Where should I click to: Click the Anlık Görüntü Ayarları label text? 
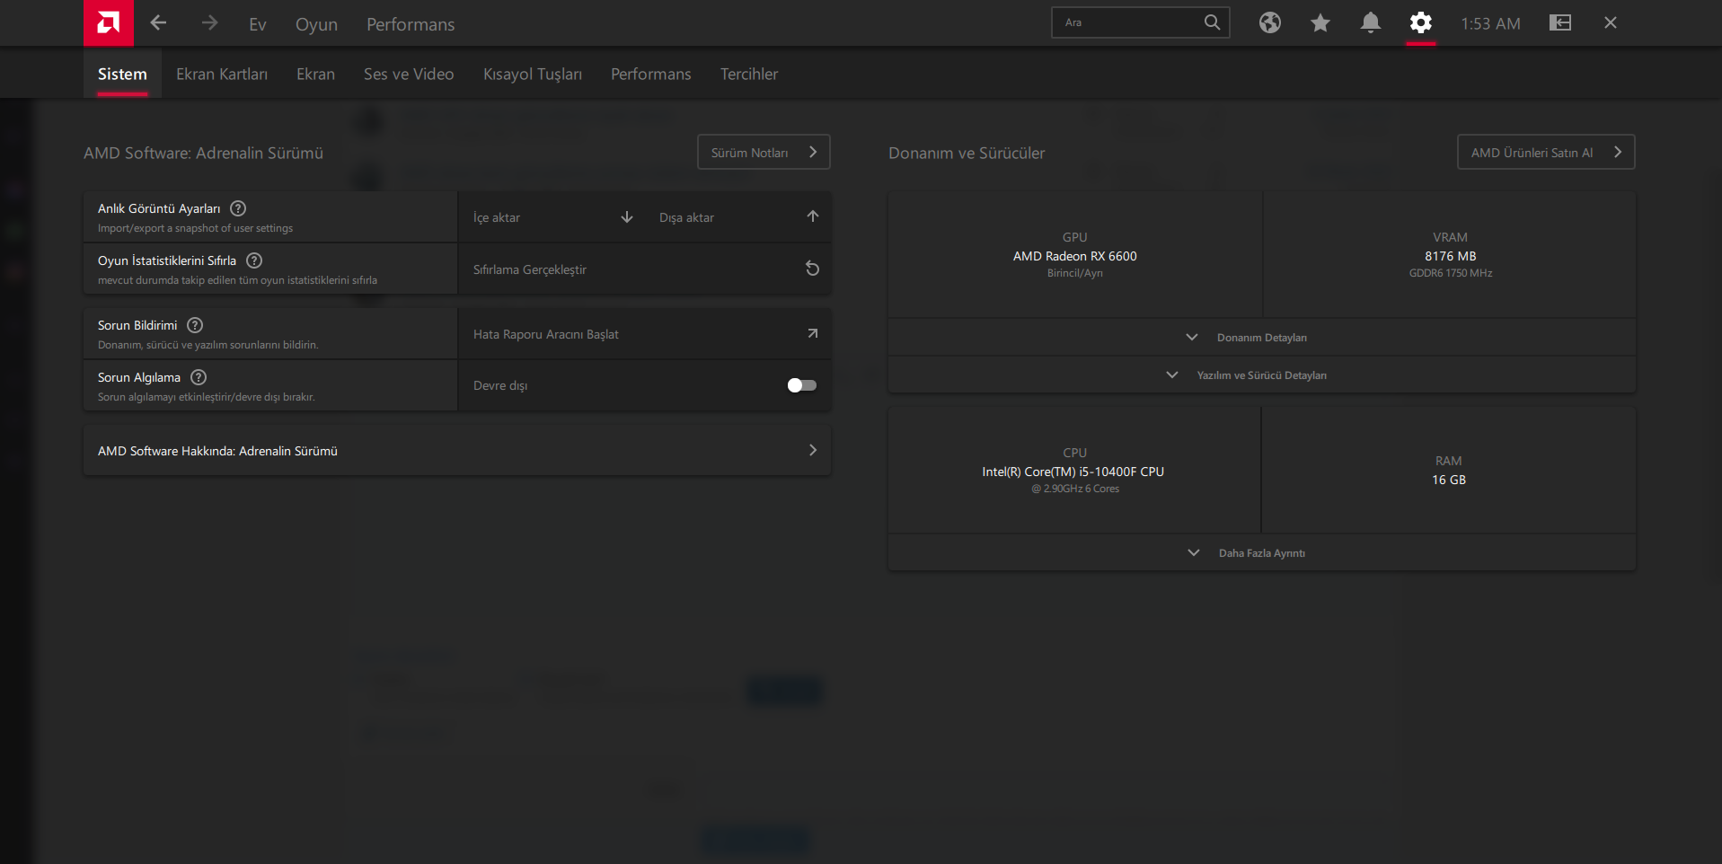pos(159,208)
